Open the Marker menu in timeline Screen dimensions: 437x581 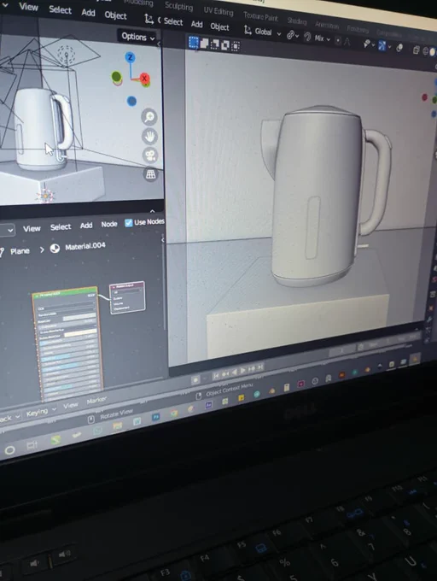(x=96, y=400)
